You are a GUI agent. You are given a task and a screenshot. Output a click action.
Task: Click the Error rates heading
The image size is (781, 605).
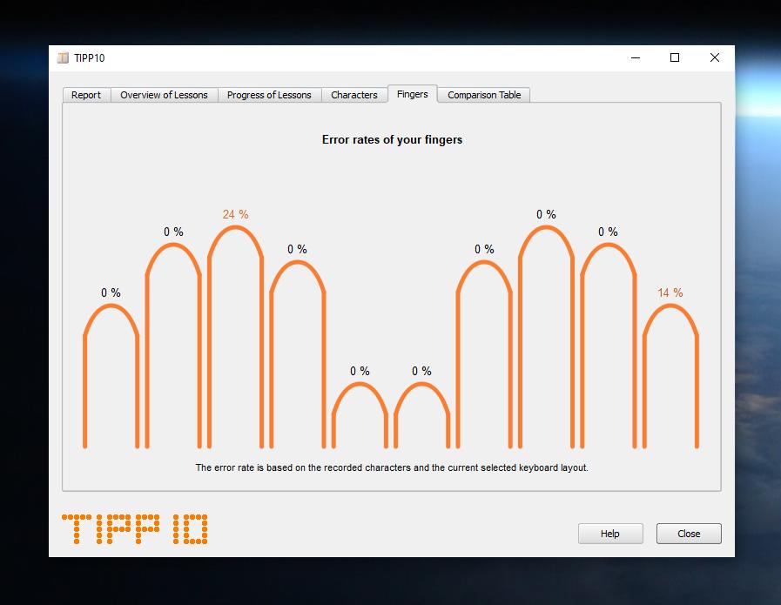(391, 139)
